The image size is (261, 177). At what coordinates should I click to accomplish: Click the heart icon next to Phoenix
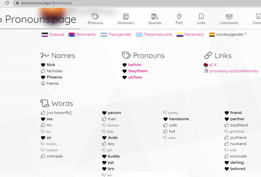tap(43, 77)
